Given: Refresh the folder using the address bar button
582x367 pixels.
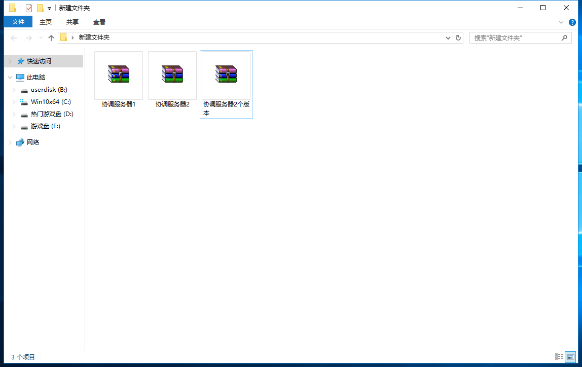Looking at the screenshot, I should tap(458, 38).
